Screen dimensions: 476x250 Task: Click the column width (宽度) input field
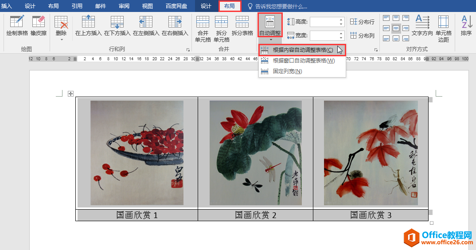coord(324,35)
